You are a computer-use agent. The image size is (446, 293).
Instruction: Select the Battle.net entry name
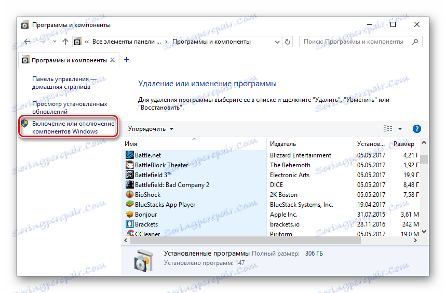coord(148,155)
